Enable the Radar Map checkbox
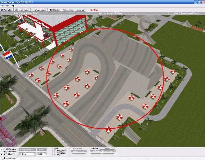Screen dimensions: 205x160 click(72, 148)
